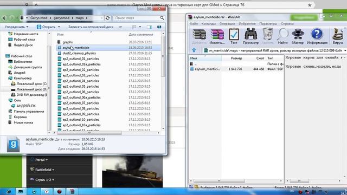Expand the Battlefield menu on the webpage
The image size is (347, 195).
(44, 170)
